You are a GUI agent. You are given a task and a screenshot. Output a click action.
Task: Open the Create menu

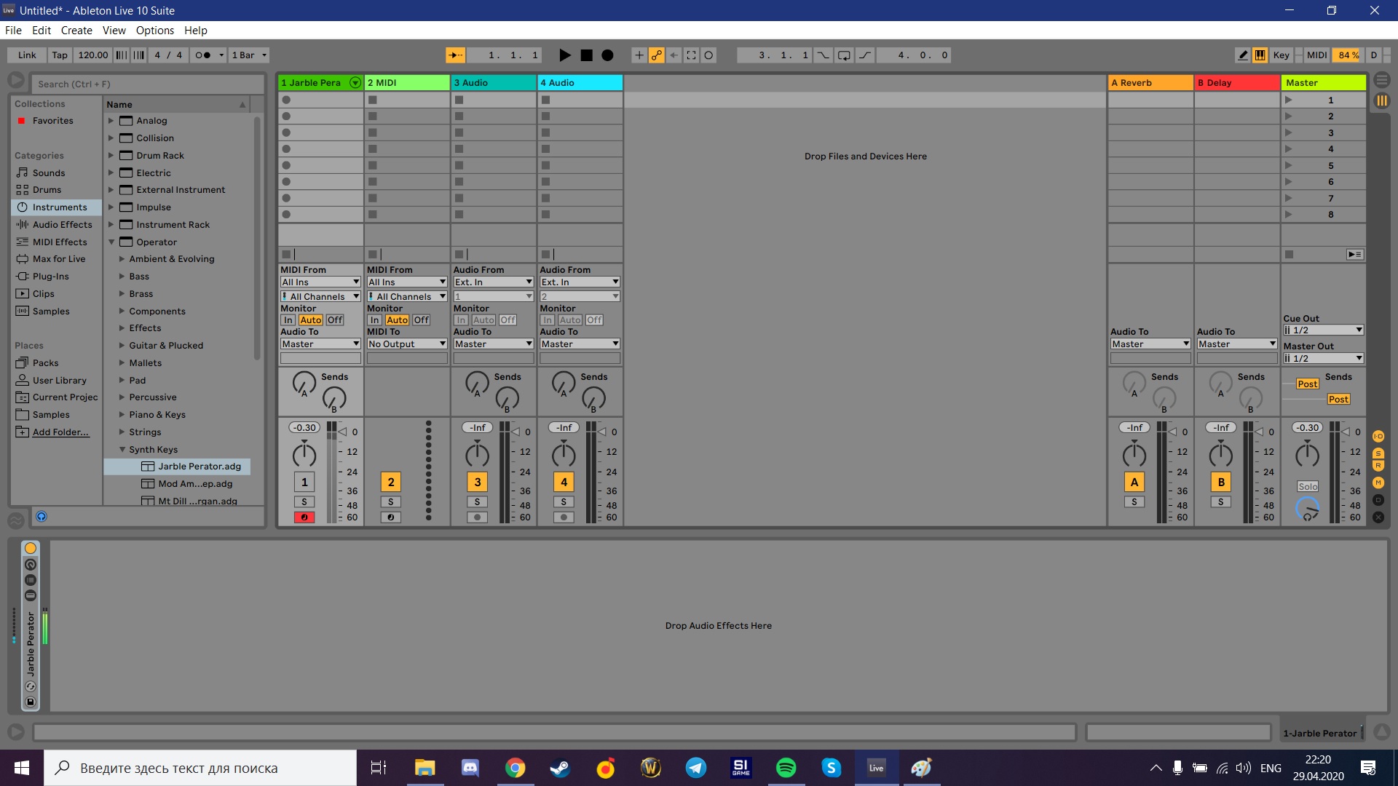tap(76, 31)
